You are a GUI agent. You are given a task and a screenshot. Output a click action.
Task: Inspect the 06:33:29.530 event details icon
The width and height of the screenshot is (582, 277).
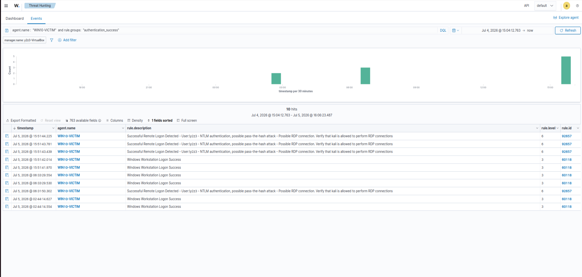click(7, 183)
